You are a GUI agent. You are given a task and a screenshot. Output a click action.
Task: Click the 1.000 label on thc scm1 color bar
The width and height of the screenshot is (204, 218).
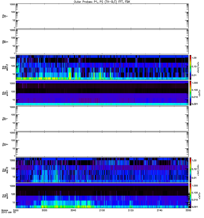tap(195, 186)
